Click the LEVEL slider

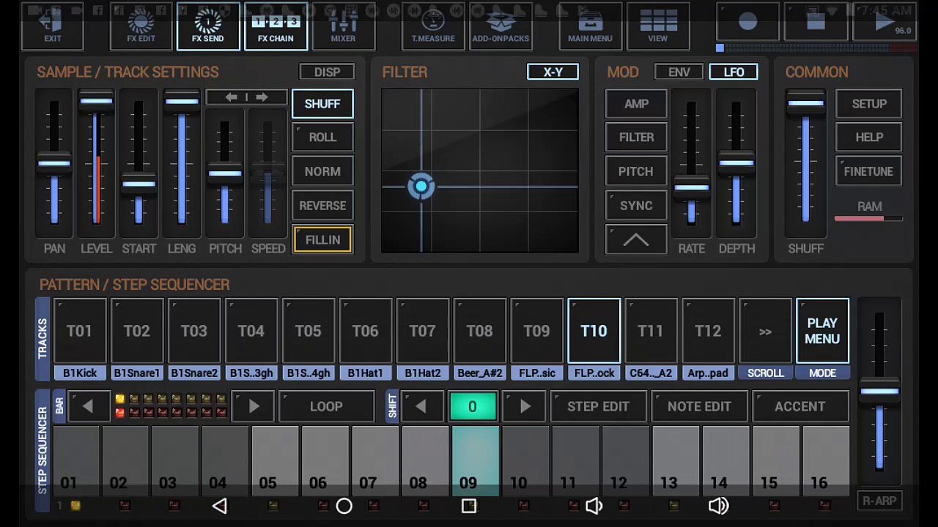pyautogui.click(x=96, y=164)
